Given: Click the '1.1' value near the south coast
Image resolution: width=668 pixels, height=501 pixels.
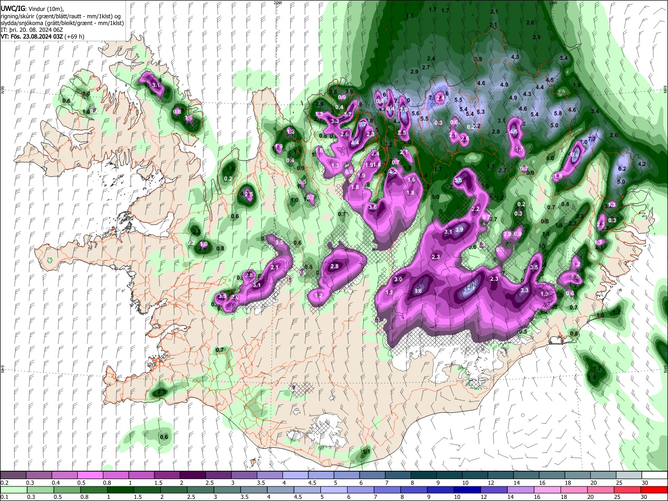Looking at the screenshot, I should [x=366, y=451].
